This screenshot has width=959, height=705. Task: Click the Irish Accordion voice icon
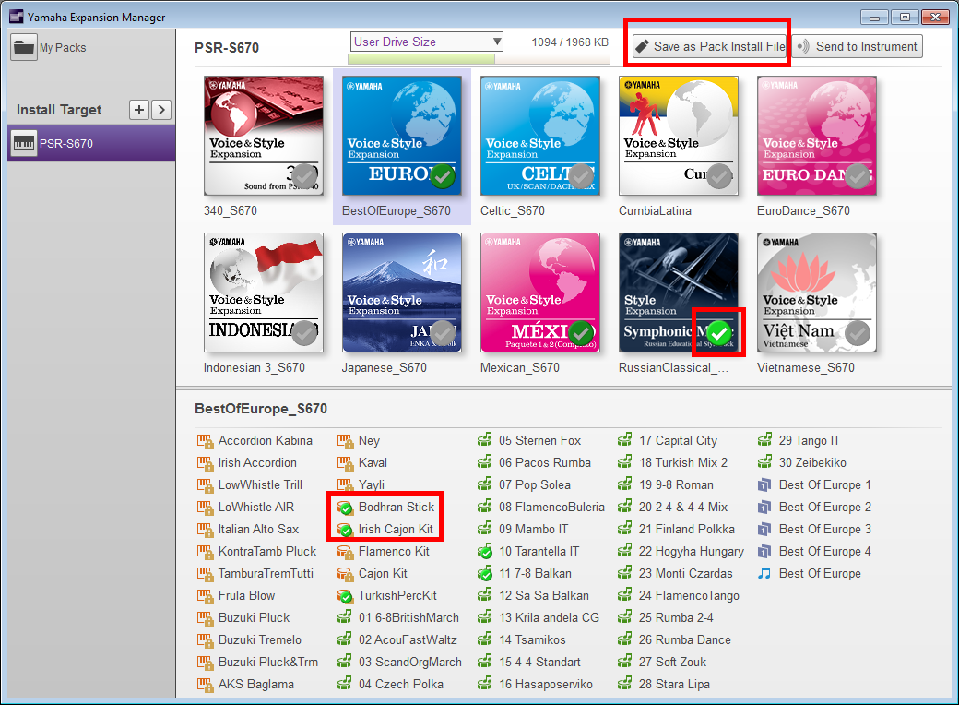(x=205, y=462)
